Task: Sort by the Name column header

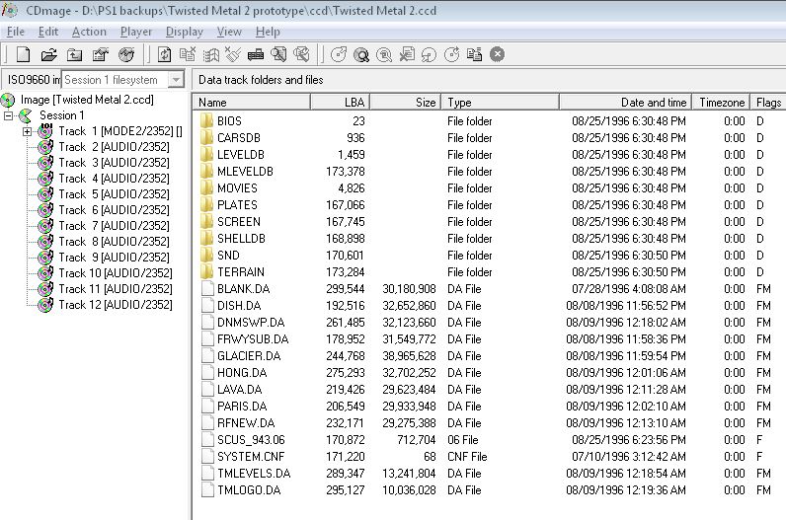Action: pyautogui.click(x=252, y=103)
